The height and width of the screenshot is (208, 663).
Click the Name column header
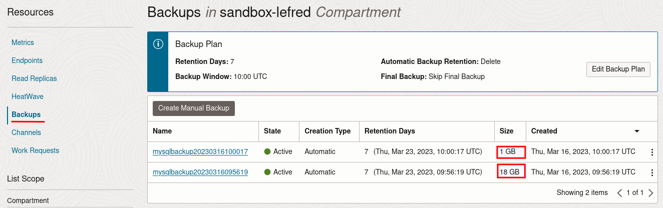coord(162,131)
